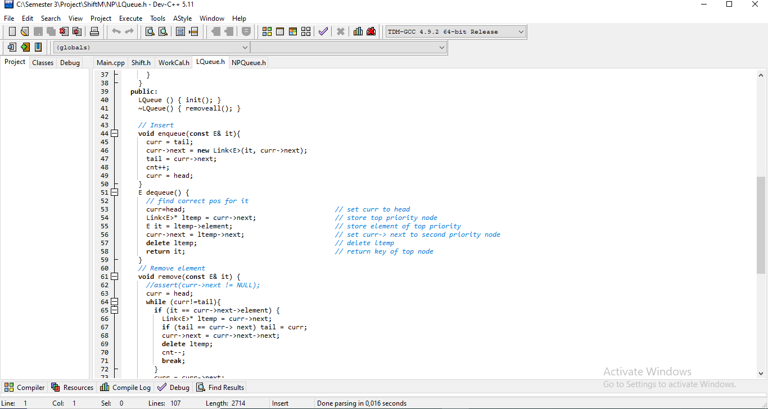Image resolution: width=768 pixels, height=409 pixels.
Task: Collapse the if block fold at line 65
Action: (x=115, y=310)
